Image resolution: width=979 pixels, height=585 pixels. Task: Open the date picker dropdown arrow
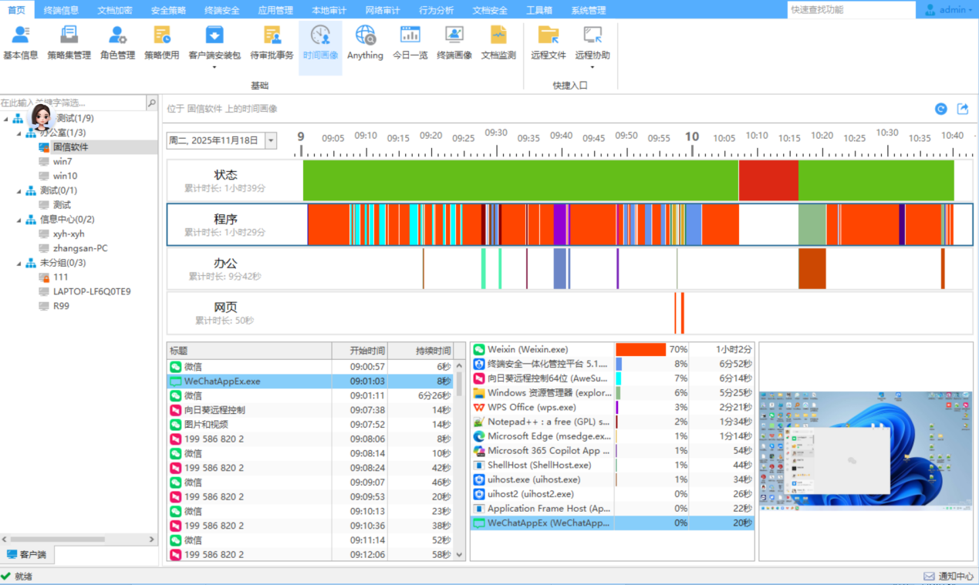271,140
